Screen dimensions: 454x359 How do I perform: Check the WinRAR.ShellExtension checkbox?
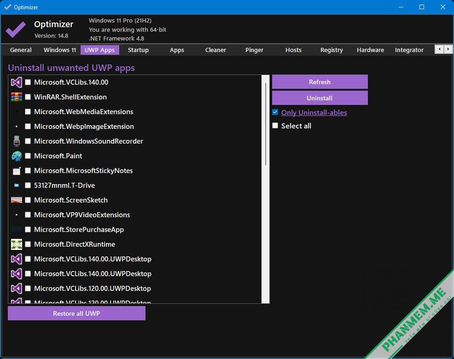[28, 97]
